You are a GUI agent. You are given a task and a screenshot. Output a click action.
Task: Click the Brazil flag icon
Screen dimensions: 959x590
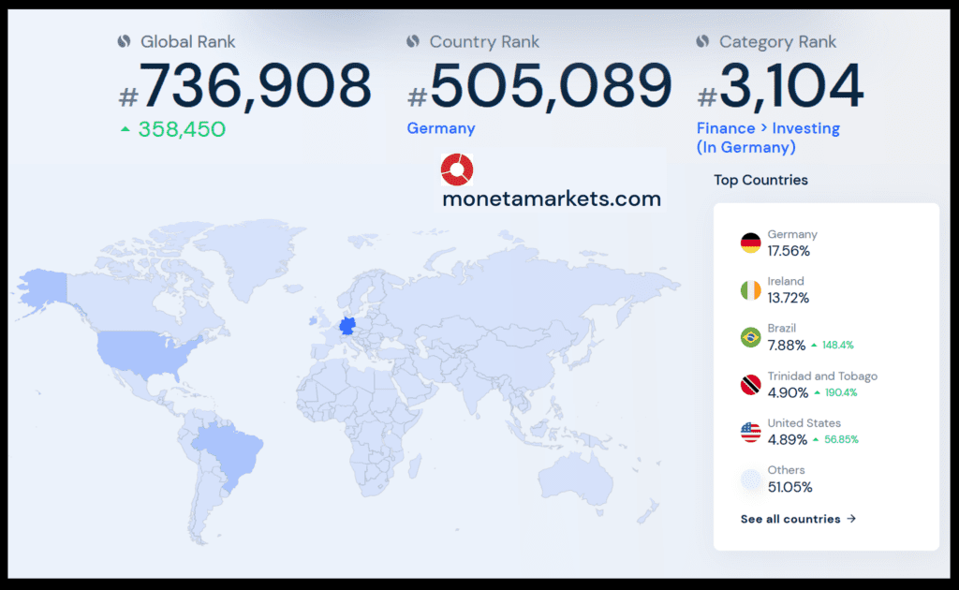(750, 337)
